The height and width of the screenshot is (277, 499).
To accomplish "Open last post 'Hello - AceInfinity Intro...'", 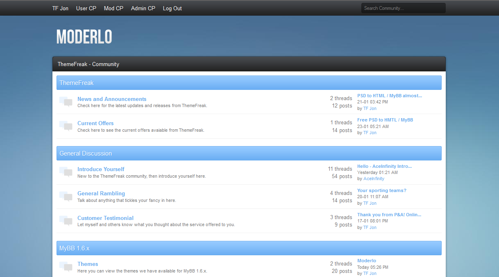I will pos(385,166).
